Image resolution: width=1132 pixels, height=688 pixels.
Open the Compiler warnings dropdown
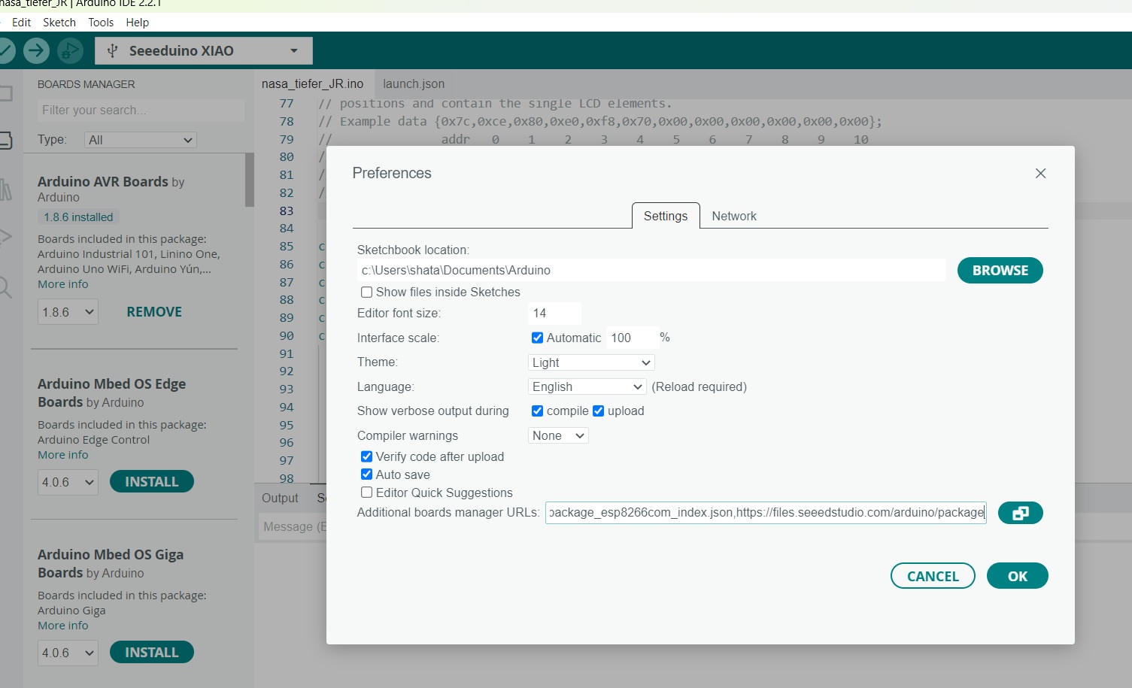click(x=558, y=435)
